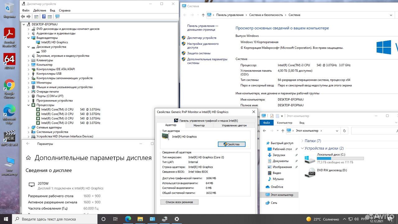
Task: Expand 'Клавиатуры' node
Action: tap(29, 60)
